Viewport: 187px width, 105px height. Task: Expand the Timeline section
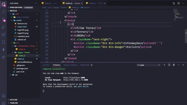point(23,103)
